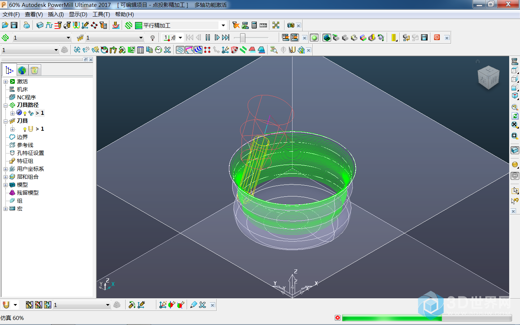Open project folder icon

(5, 25)
